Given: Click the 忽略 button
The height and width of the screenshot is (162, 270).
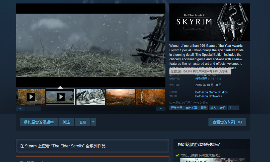Looking at the screenshot, I should pos(83,122).
